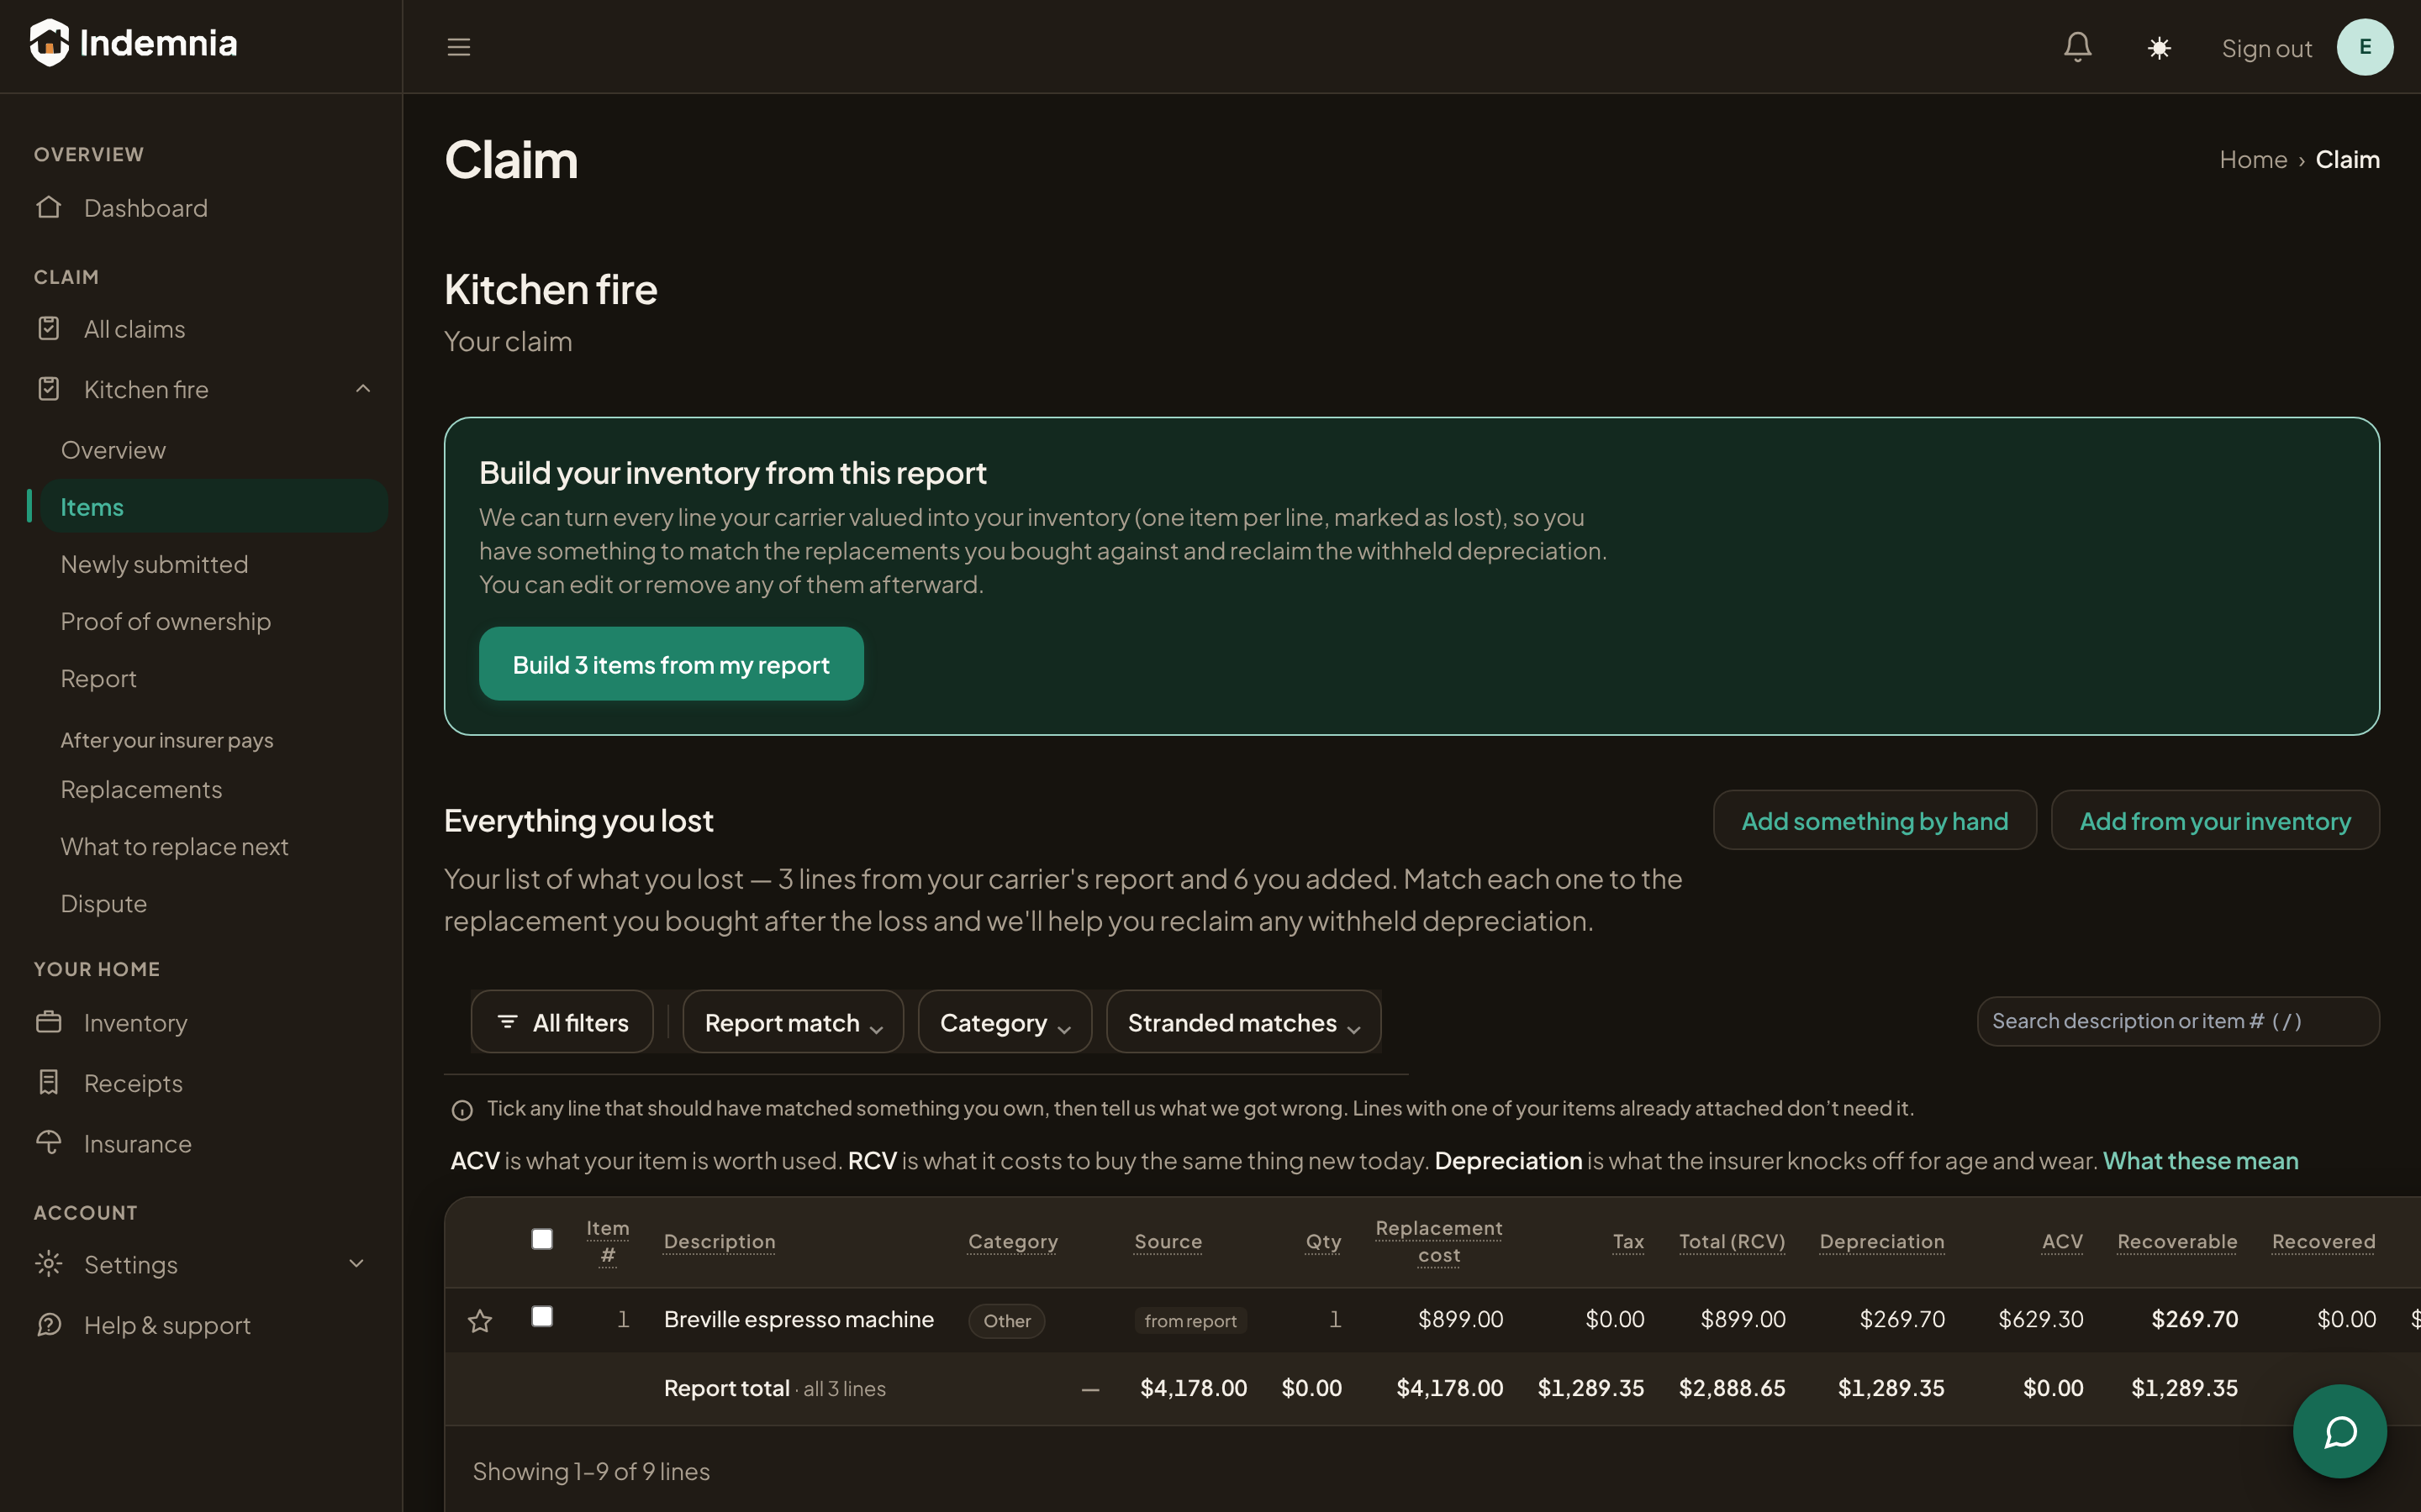Viewport: 2421px width, 1512px height.
Task: Click the Other category badge
Action: (x=1006, y=1321)
